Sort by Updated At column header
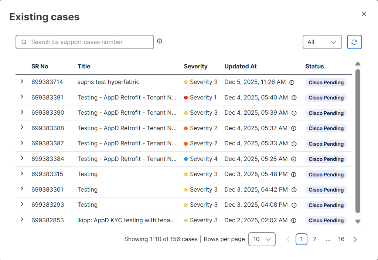 coord(240,67)
